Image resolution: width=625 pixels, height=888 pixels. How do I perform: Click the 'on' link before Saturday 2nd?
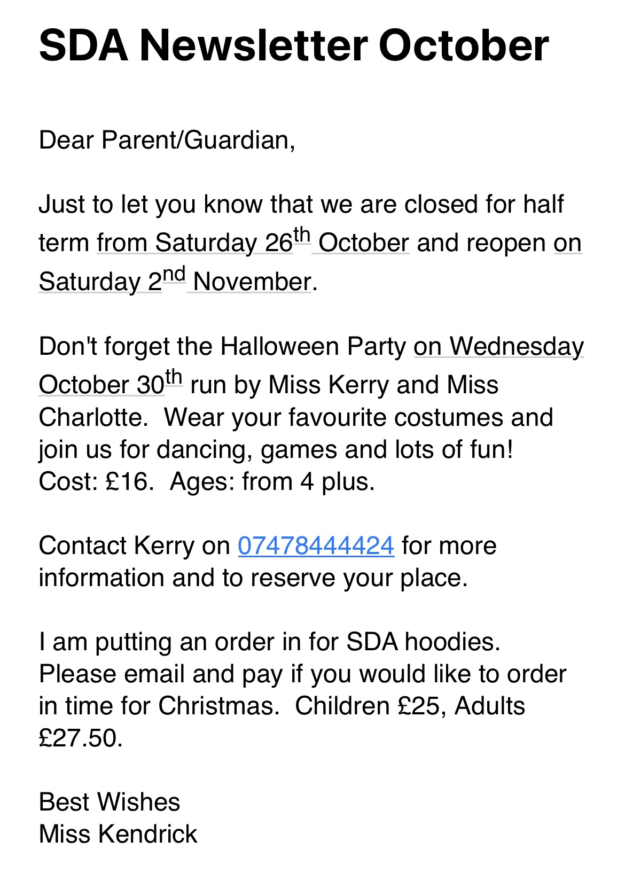click(568, 243)
